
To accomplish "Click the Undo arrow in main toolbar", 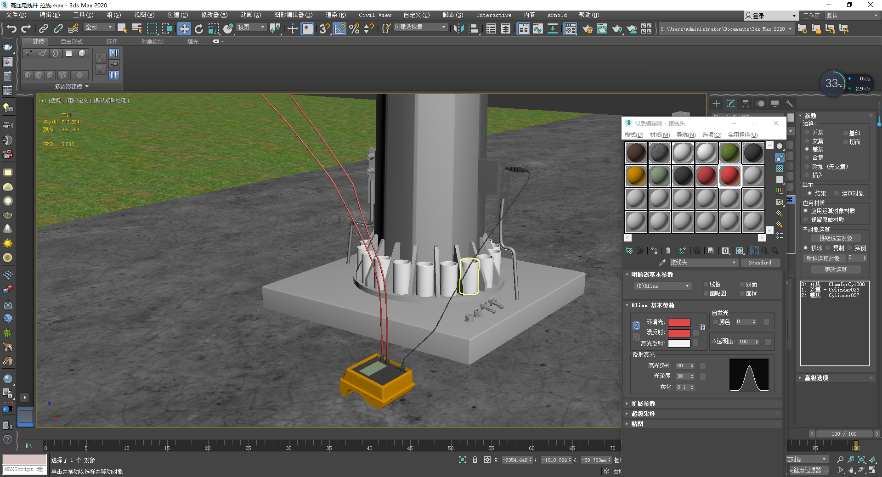I will (x=11, y=29).
